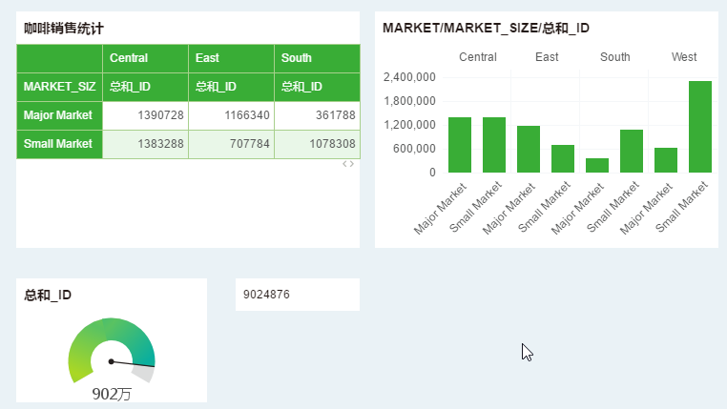Image resolution: width=727 pixels, height=409 pixels.
Task: Click the Central Major Market bar
Action: click(460, 145)
